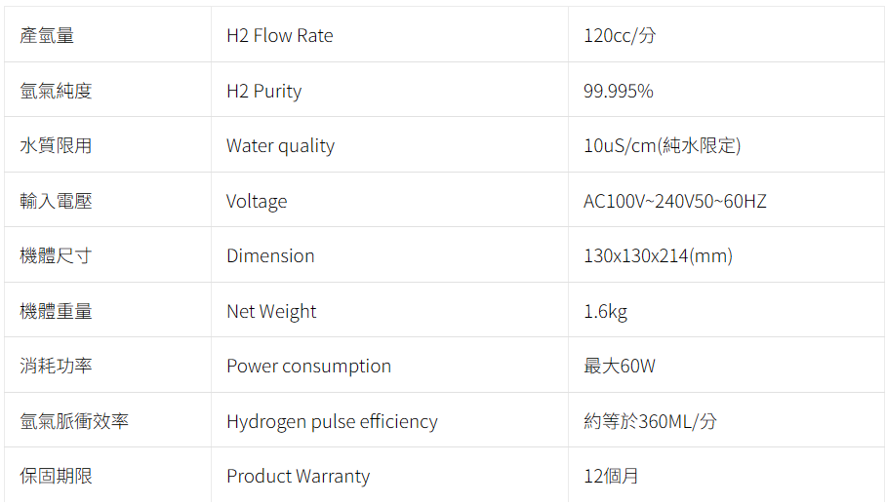Click the 輸入電壓 row label
This screenshot has width=886, height=504.
(x=56, y=202)
